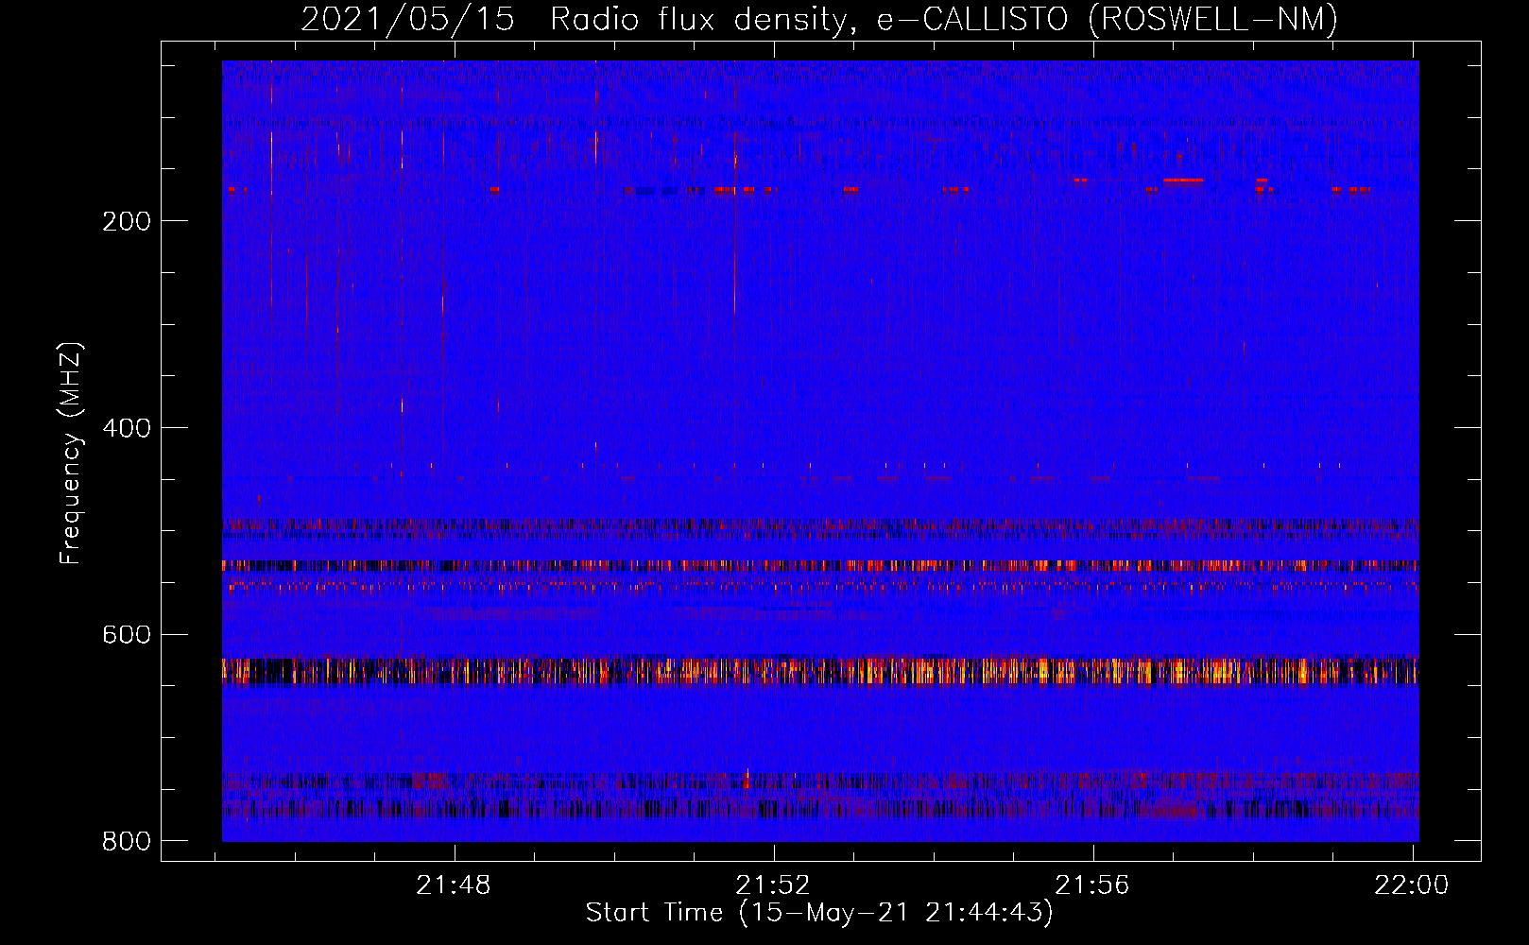
Task: Click the Start Time axis caption
Action: tap(819, 913)
